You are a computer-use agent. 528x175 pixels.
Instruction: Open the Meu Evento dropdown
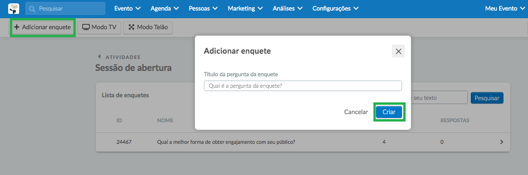(x=505, y=9)
